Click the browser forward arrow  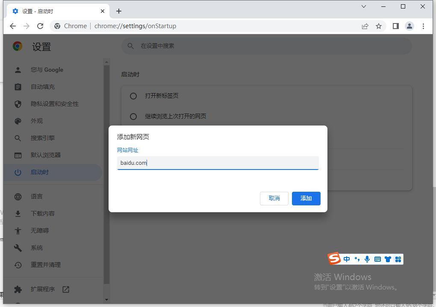tap(27, 26)
